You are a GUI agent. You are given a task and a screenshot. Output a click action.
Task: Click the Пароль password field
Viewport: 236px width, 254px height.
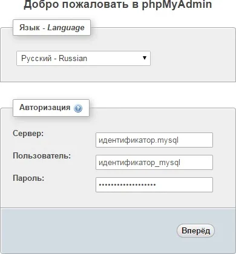[154, 184]
